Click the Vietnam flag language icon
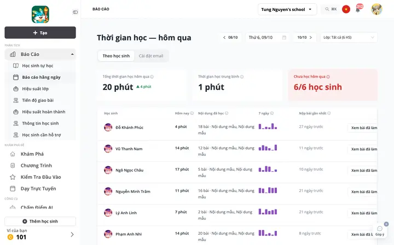 (346, 9)
